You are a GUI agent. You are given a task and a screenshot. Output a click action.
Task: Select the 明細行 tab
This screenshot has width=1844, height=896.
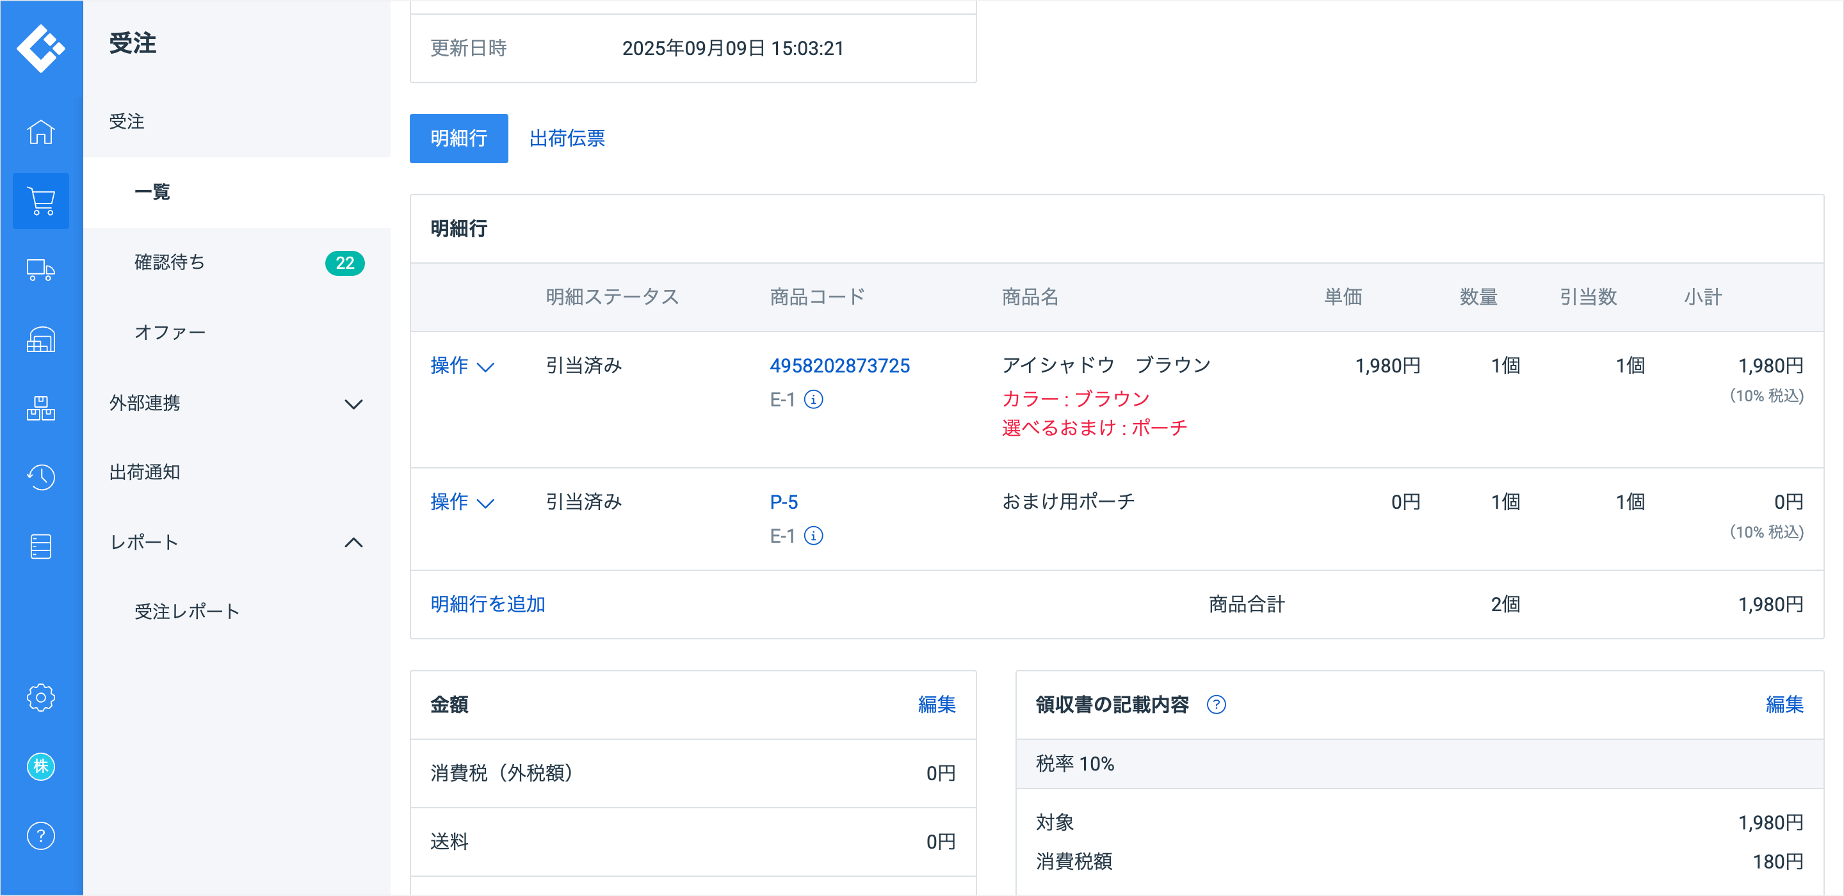coord(458,138)
